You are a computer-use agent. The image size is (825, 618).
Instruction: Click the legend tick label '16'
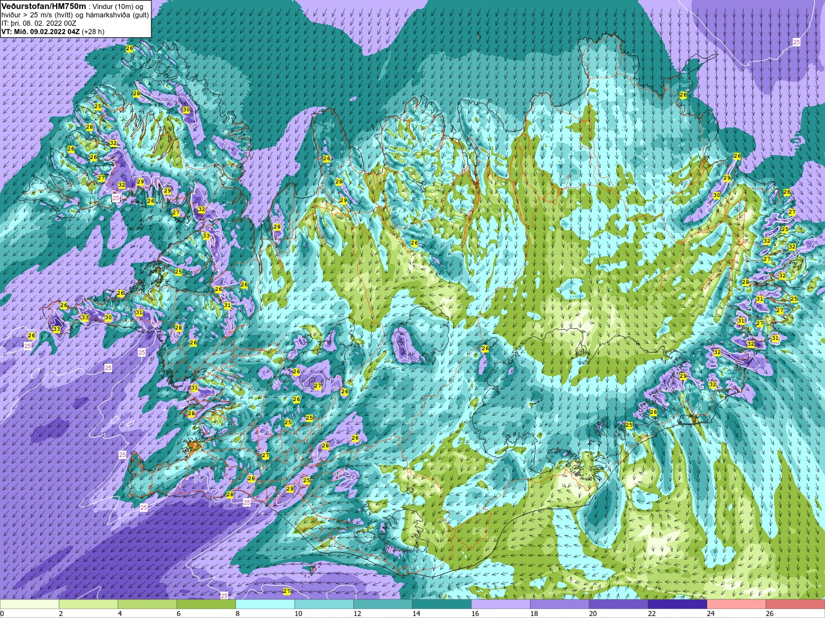[474, 613]
